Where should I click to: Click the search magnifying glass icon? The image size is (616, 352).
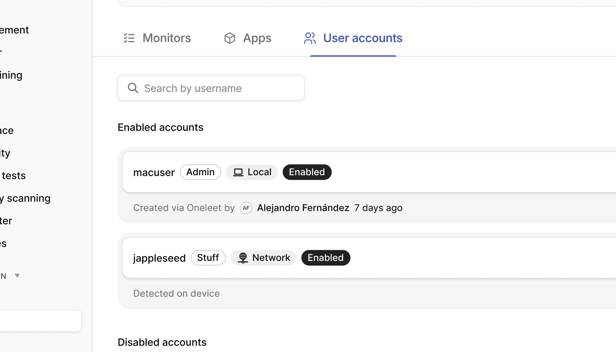(x=133, y=88)
